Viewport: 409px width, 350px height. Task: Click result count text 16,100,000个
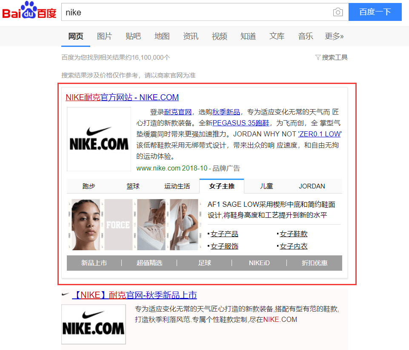(151, 58)
